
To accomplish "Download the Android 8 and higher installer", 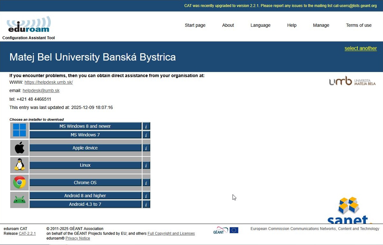I will tap(85, 196).
